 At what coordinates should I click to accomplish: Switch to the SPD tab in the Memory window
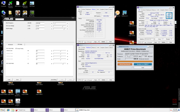[x=98, y=9]
